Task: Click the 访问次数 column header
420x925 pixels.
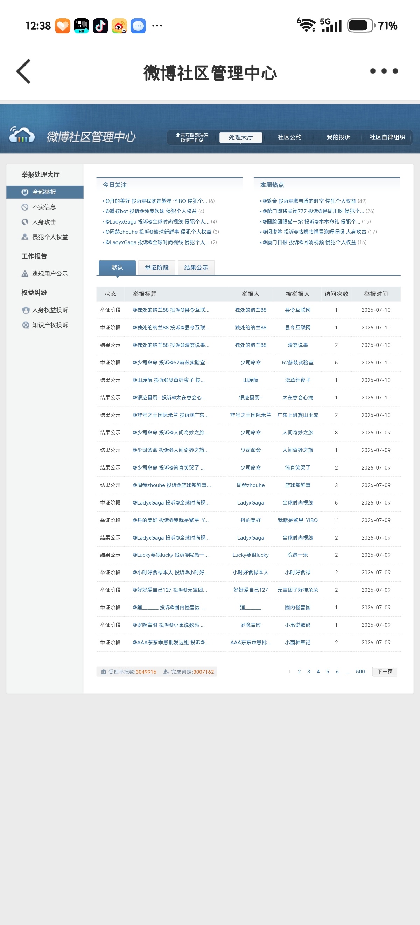Action: click(336, 294)
